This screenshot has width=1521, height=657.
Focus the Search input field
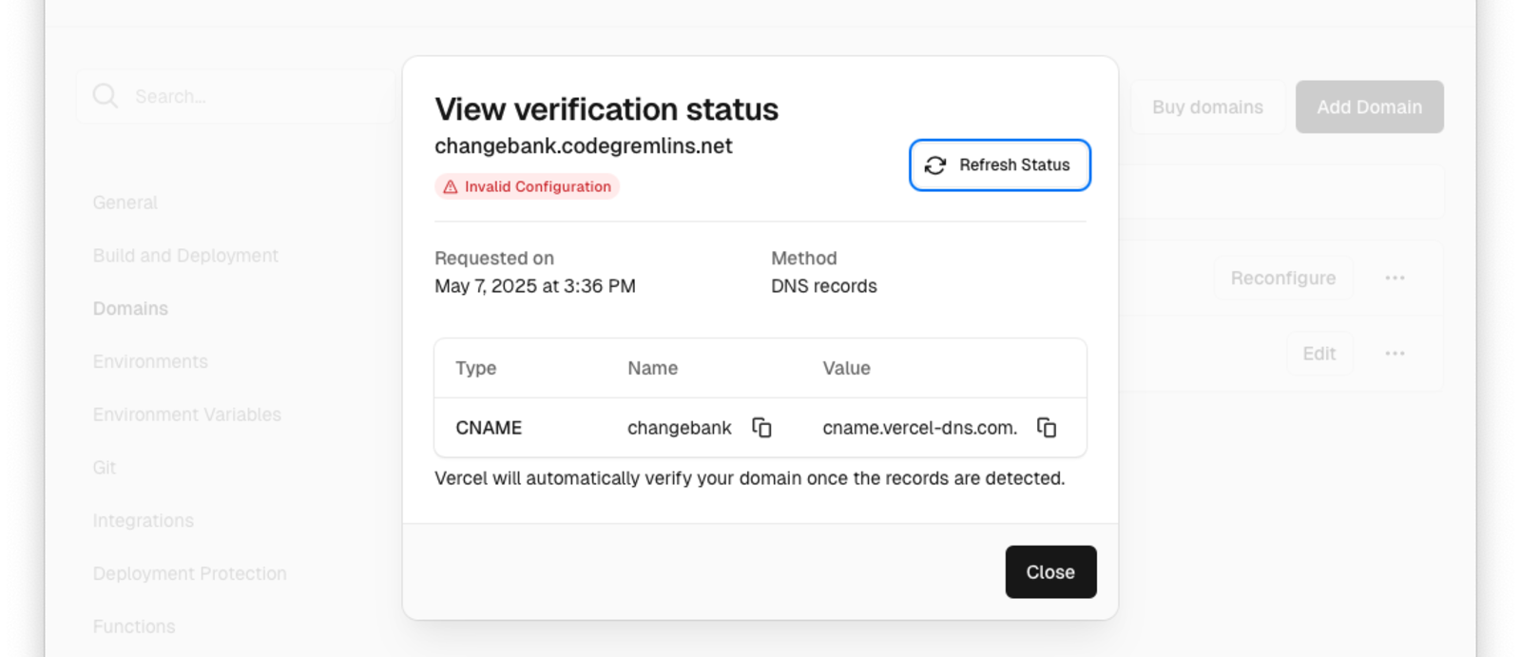(236, 96)
